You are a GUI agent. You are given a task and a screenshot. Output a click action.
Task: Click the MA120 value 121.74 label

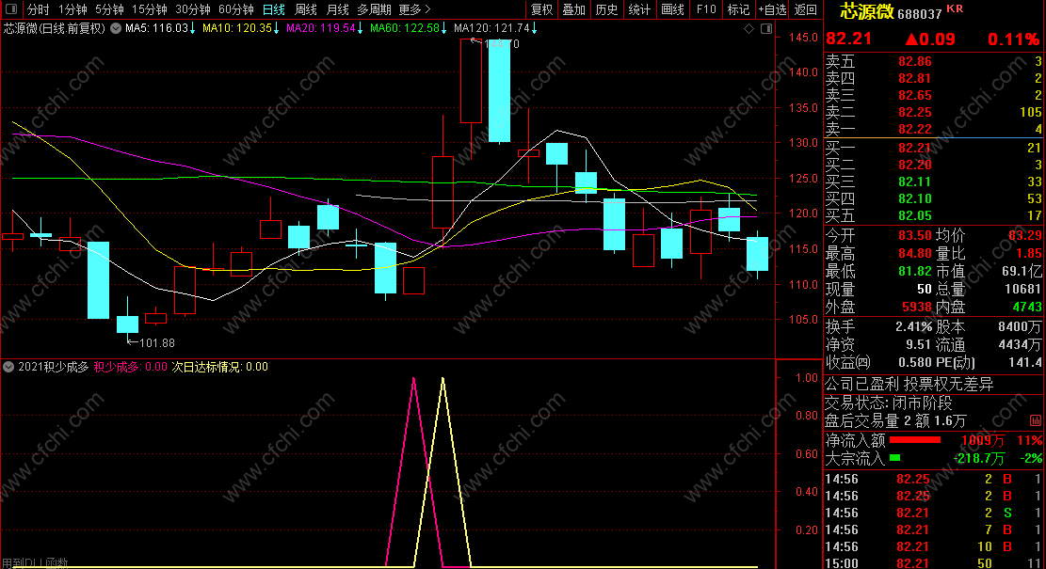click(x=495, y=28)
